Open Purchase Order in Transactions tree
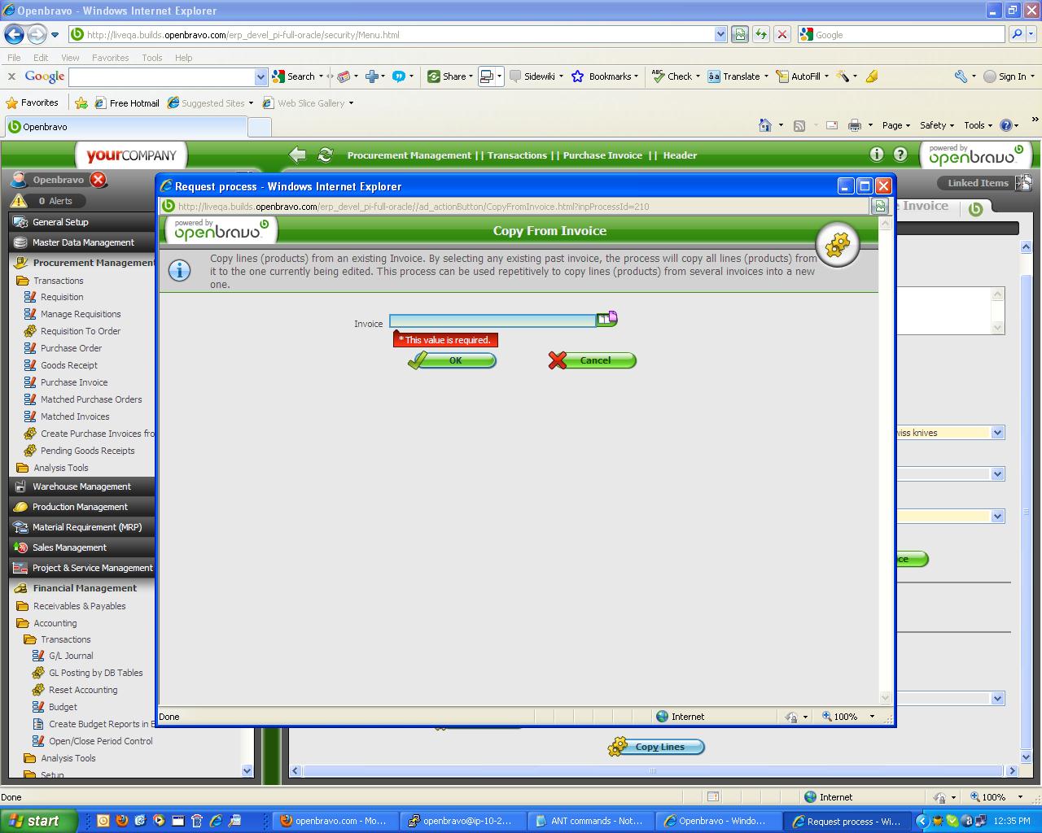The width and height of the screenshot is (1042, 833). point(71,348)
